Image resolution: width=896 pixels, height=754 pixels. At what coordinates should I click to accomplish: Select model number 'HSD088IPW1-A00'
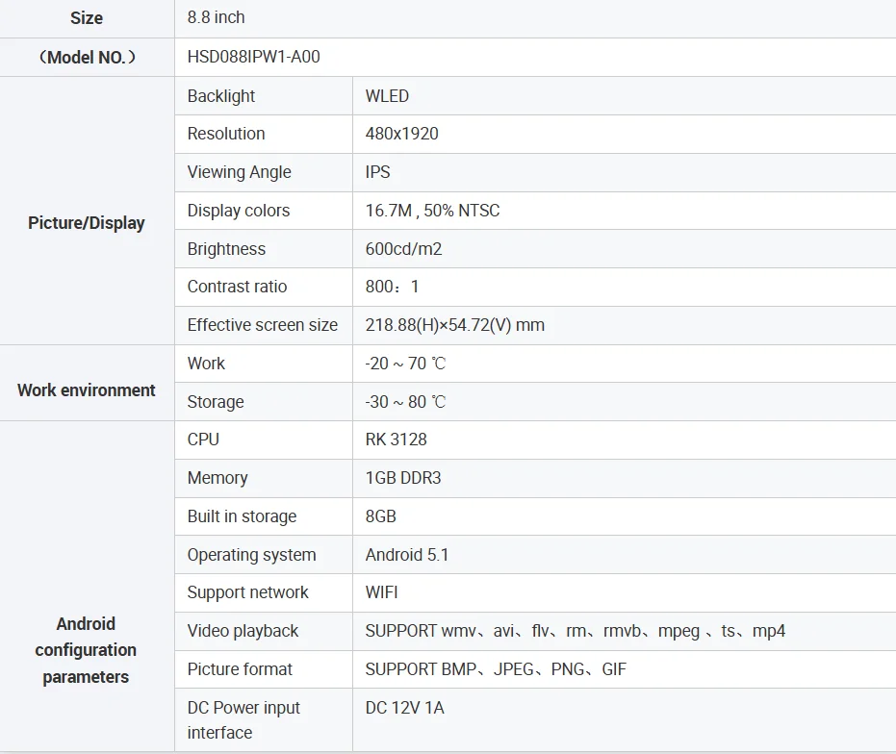click(254, 57)
